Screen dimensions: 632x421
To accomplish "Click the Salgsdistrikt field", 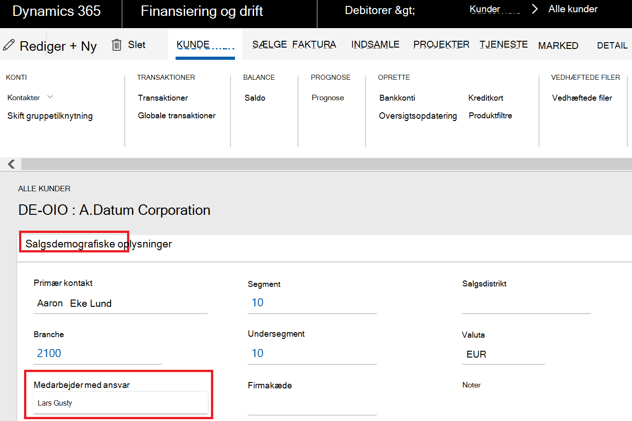I will click(x=526, y=303).
